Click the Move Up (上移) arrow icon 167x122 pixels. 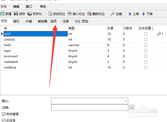click(x=130, y=14)
